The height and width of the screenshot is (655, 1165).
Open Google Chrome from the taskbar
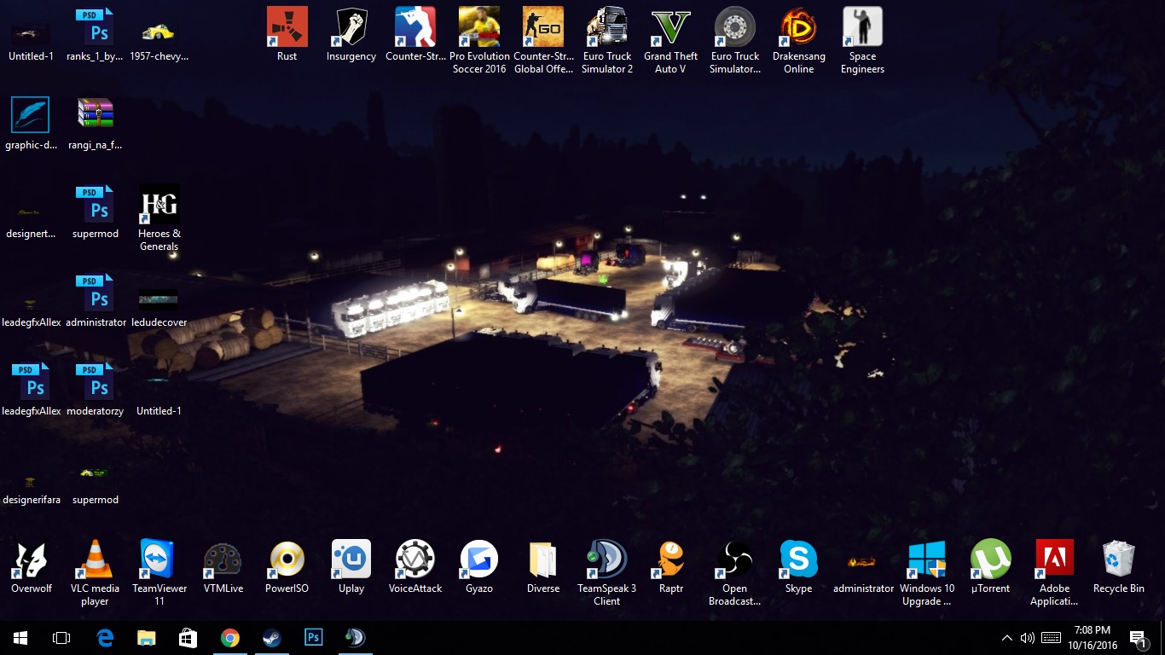(229, 637)
